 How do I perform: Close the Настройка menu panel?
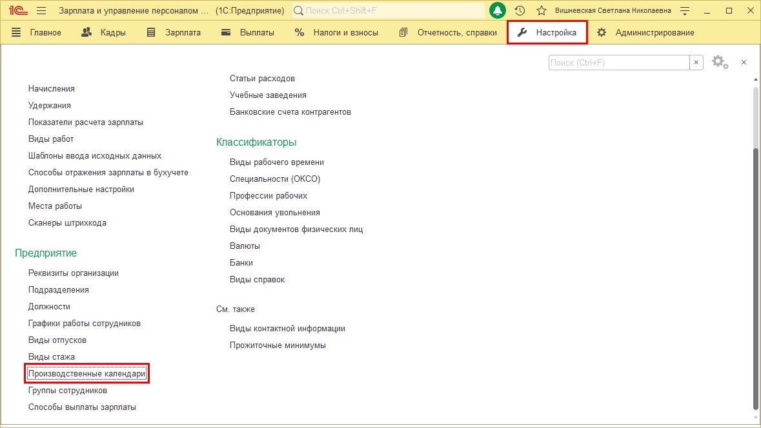tap(744, 62)
